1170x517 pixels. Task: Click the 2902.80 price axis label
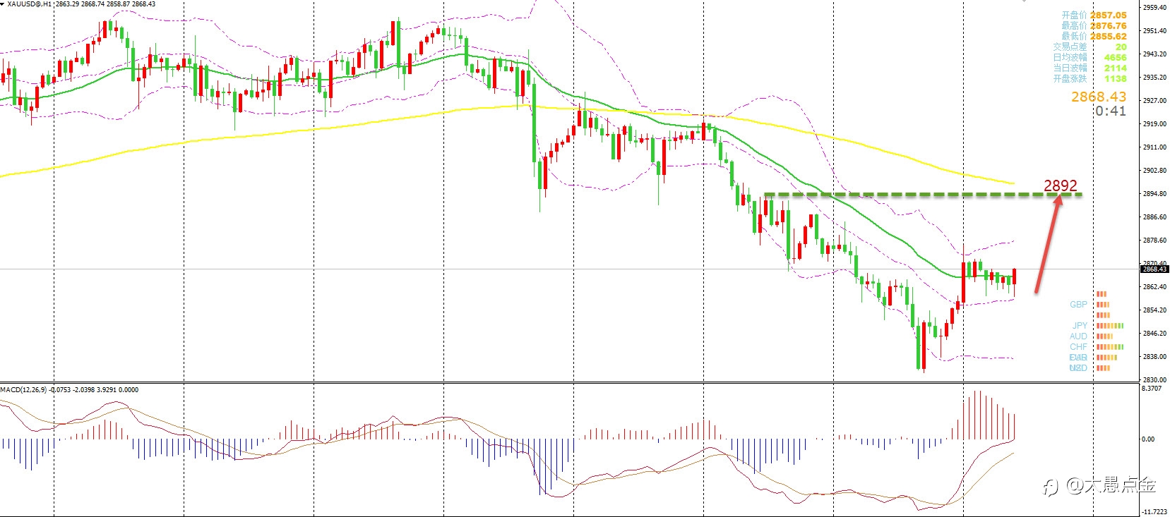pyautogui.click(x=1154, y=171)
